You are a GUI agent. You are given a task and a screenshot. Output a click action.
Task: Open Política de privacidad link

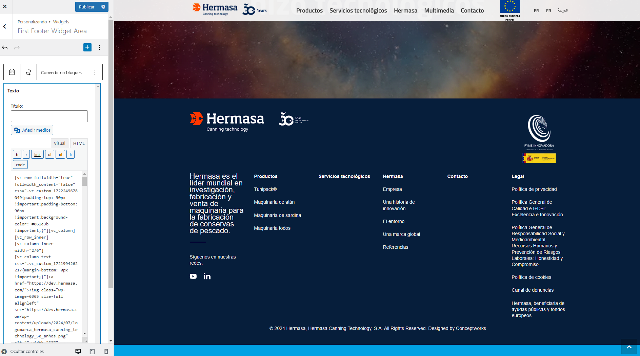click(x=534, y=189)
